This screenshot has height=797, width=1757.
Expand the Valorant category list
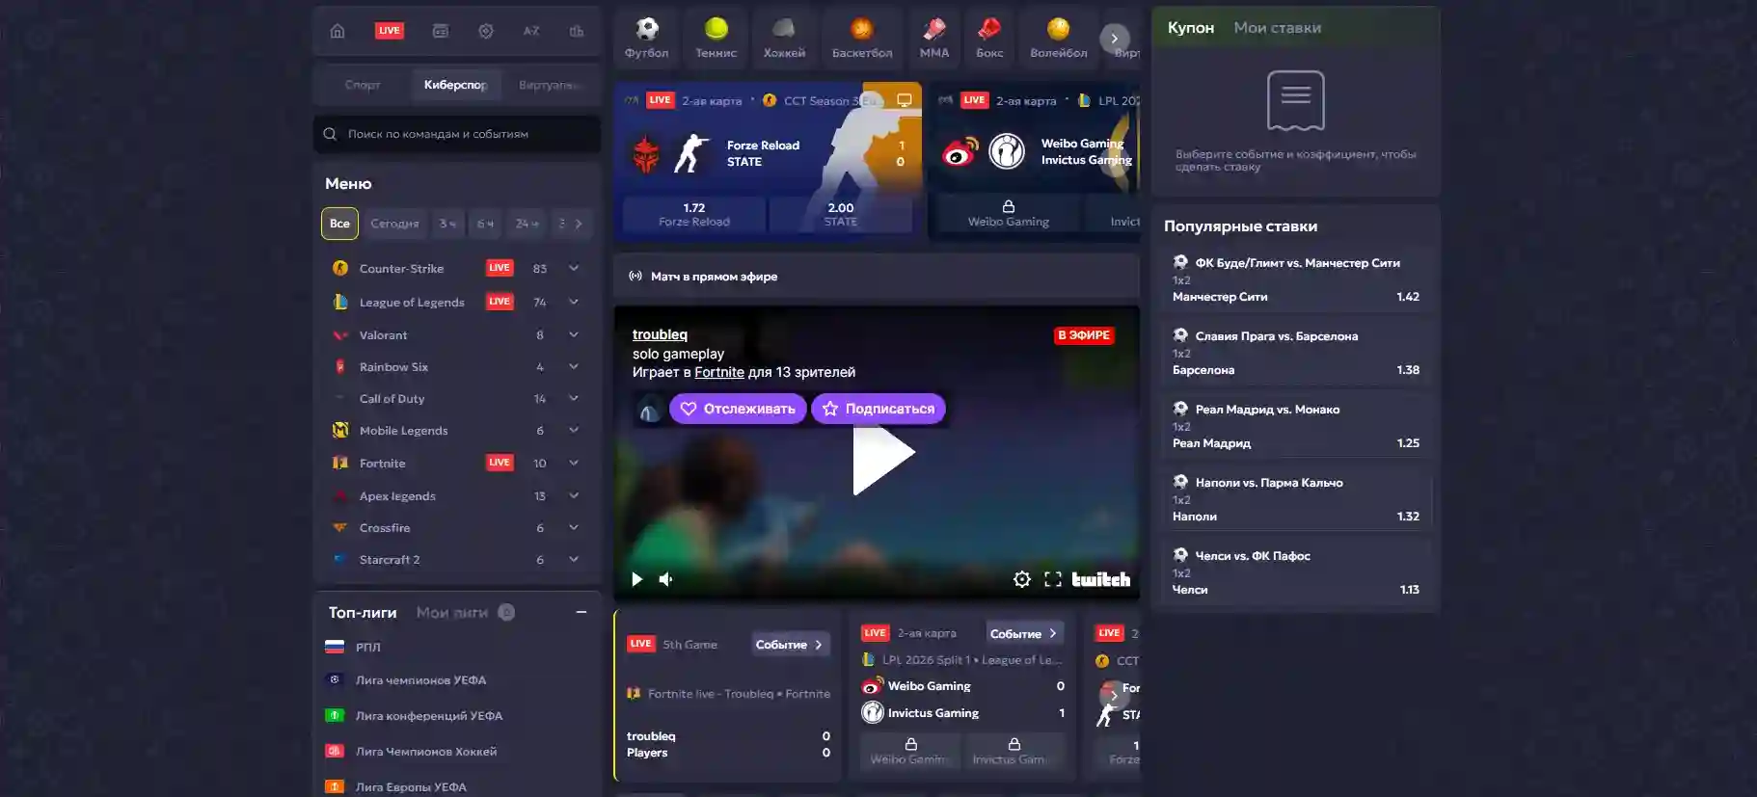[x=574, y=335]
